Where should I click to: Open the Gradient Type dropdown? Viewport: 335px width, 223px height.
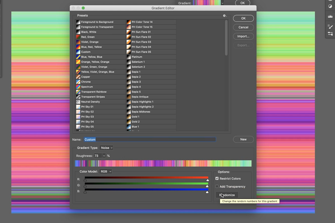tap(106, 148)
